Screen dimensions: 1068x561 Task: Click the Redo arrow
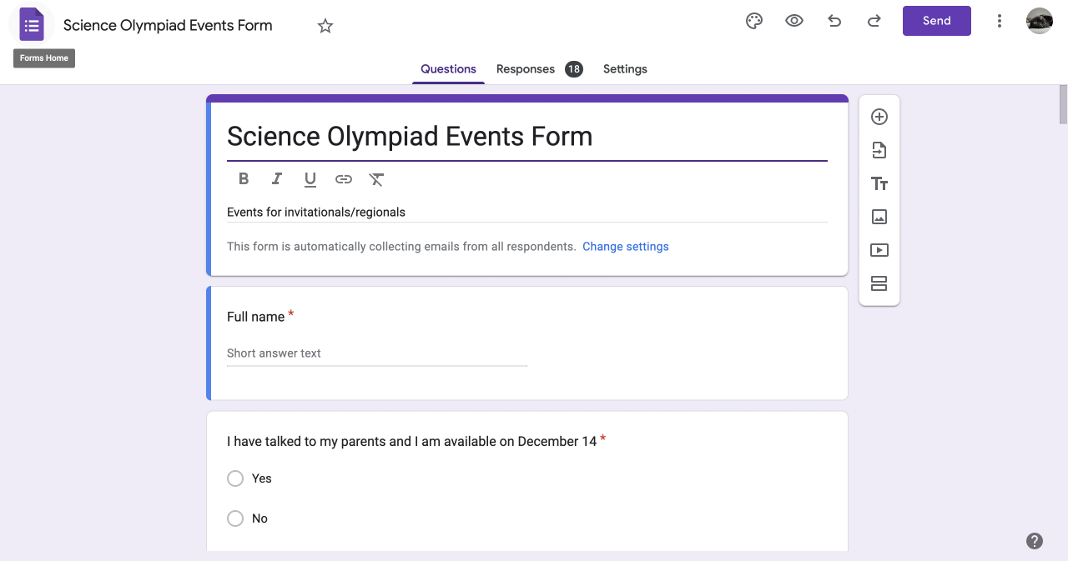point(874,22)
